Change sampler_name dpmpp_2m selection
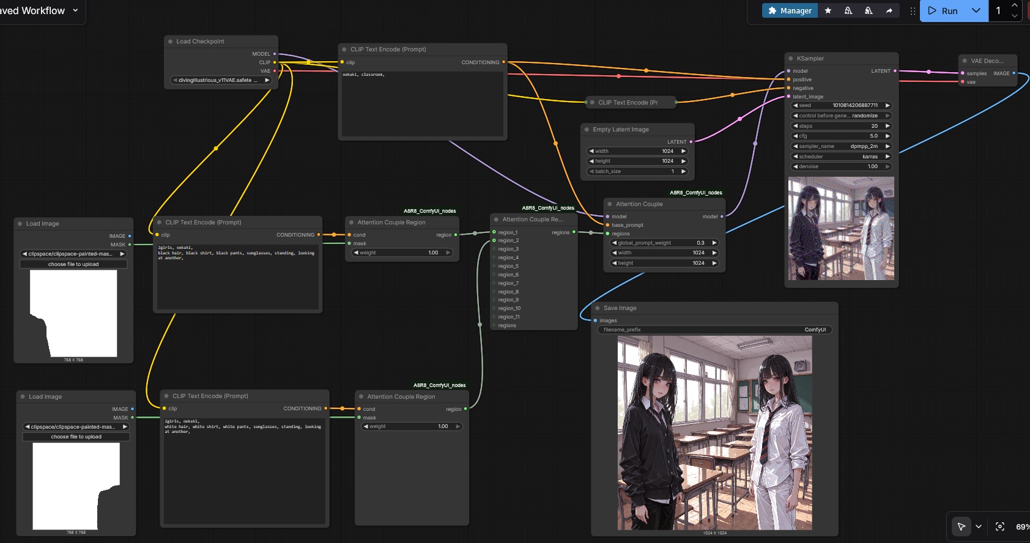 click(x=842, y=146)
